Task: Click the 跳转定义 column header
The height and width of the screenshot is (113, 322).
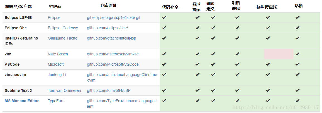Action: (211, 6)
